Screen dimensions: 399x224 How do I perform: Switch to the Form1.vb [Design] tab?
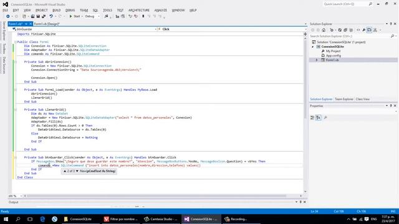[47, 24]
